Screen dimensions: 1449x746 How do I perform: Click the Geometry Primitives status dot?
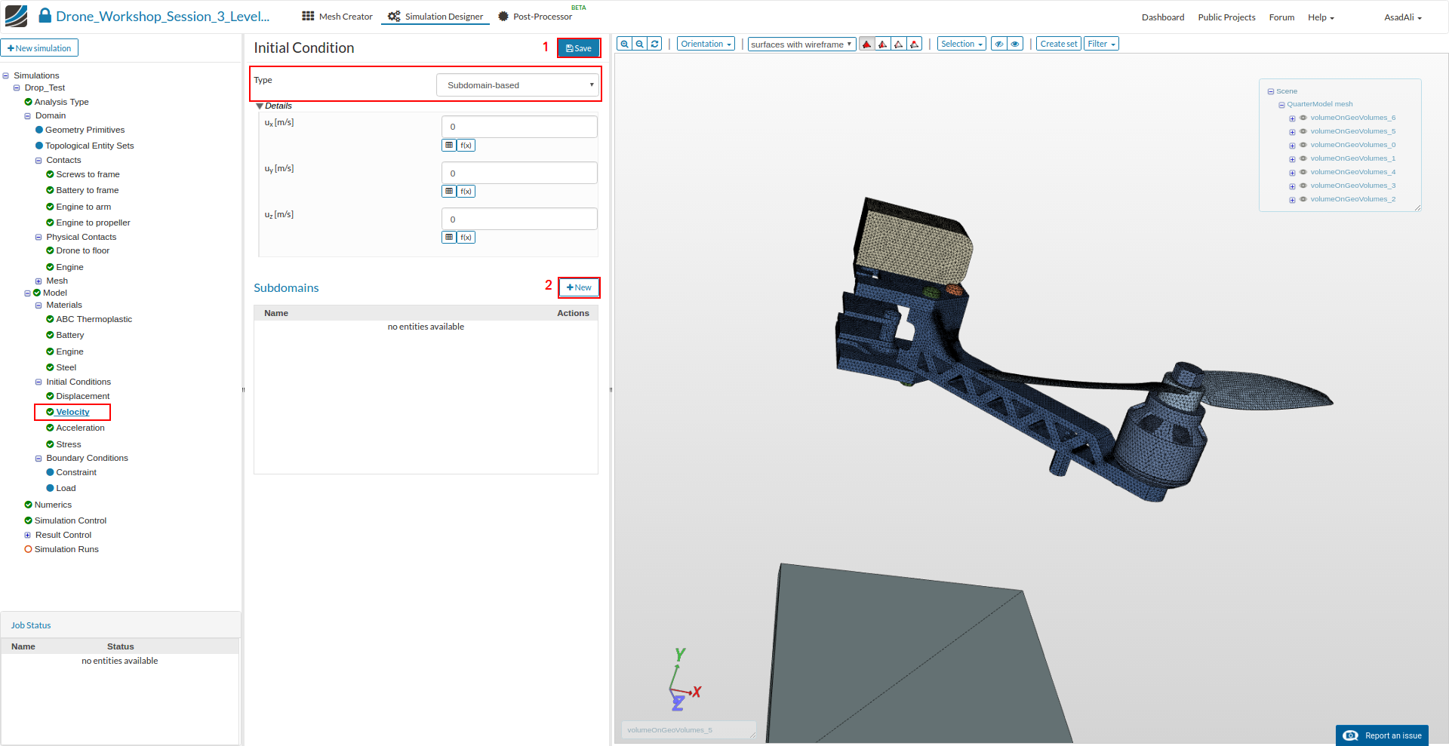[x=39, y=130]
